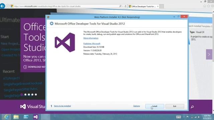Open the Options link in the installer
This screenshot has height=120, width=214.
(136, 106)
